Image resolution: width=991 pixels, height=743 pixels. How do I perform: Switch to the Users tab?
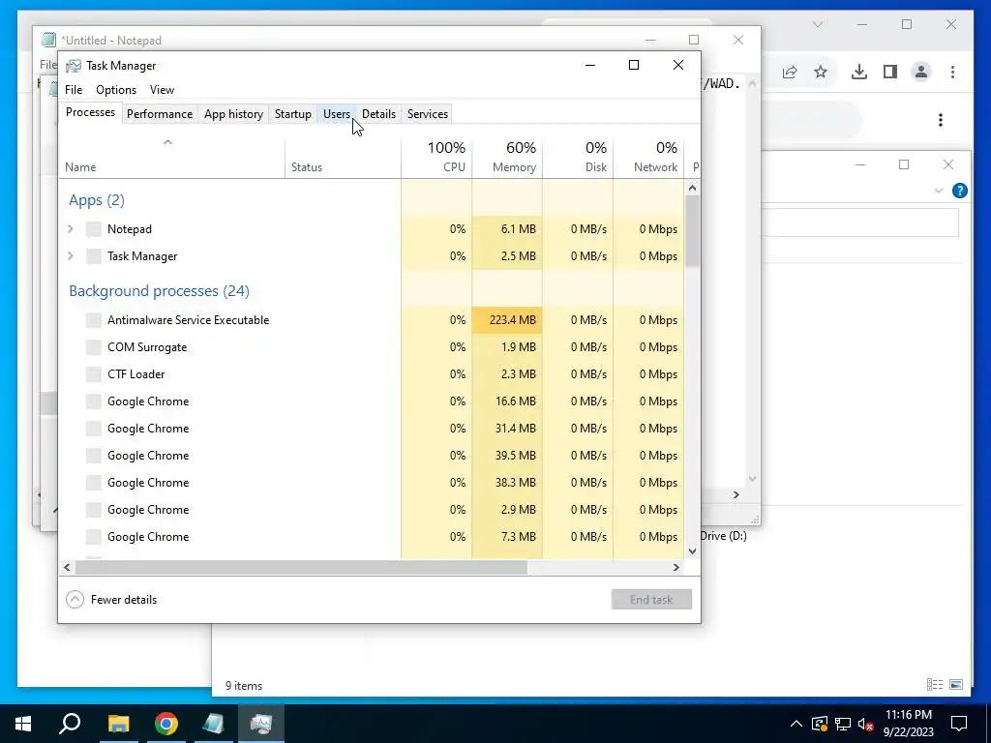[x=336, y=114]
